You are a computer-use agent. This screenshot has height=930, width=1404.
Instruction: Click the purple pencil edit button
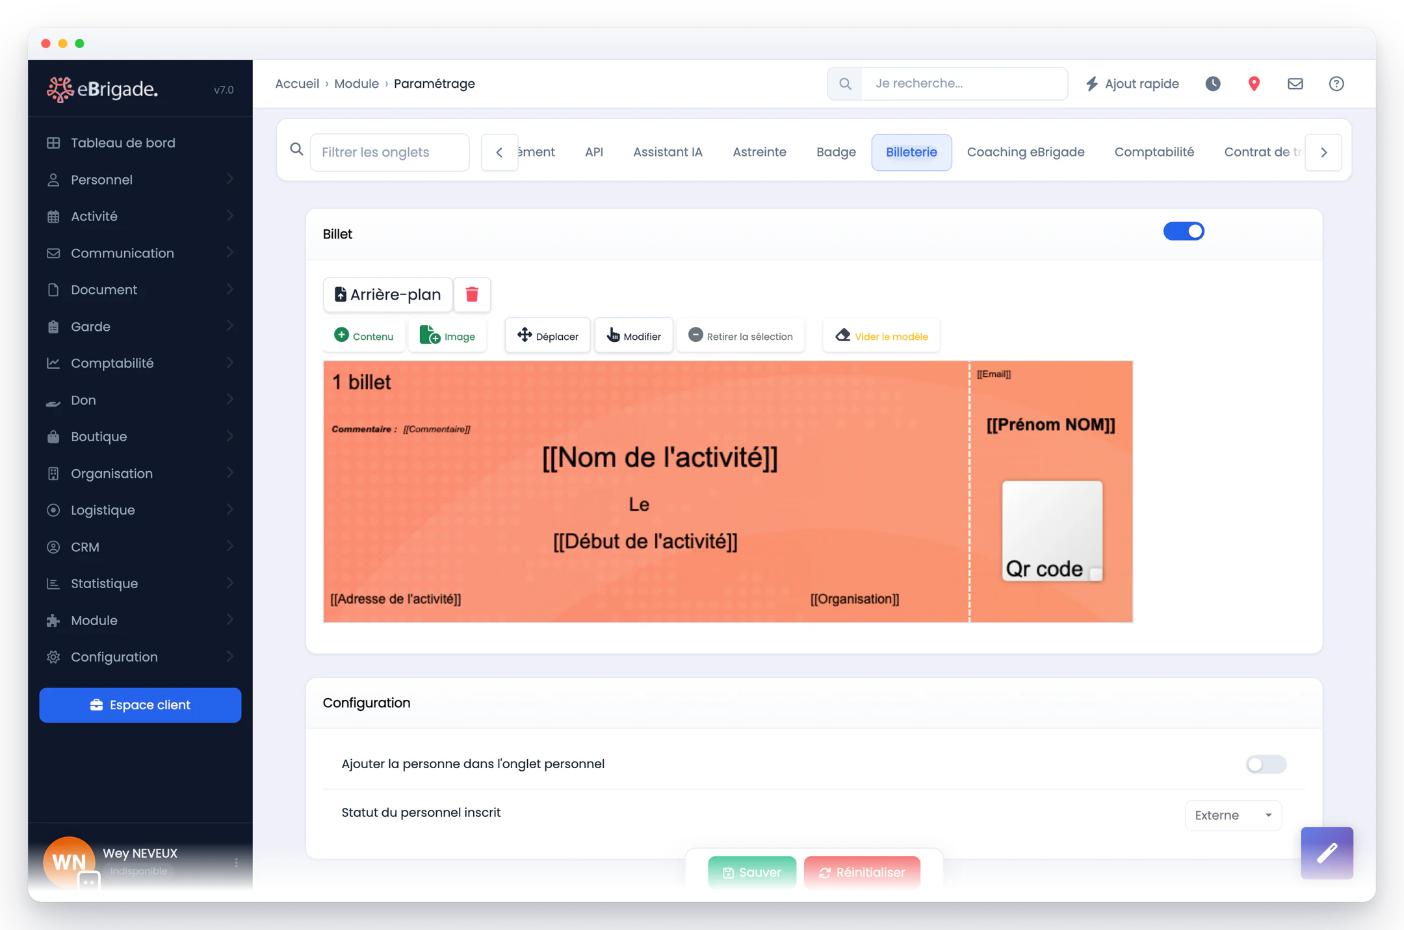click(1327, 853)
